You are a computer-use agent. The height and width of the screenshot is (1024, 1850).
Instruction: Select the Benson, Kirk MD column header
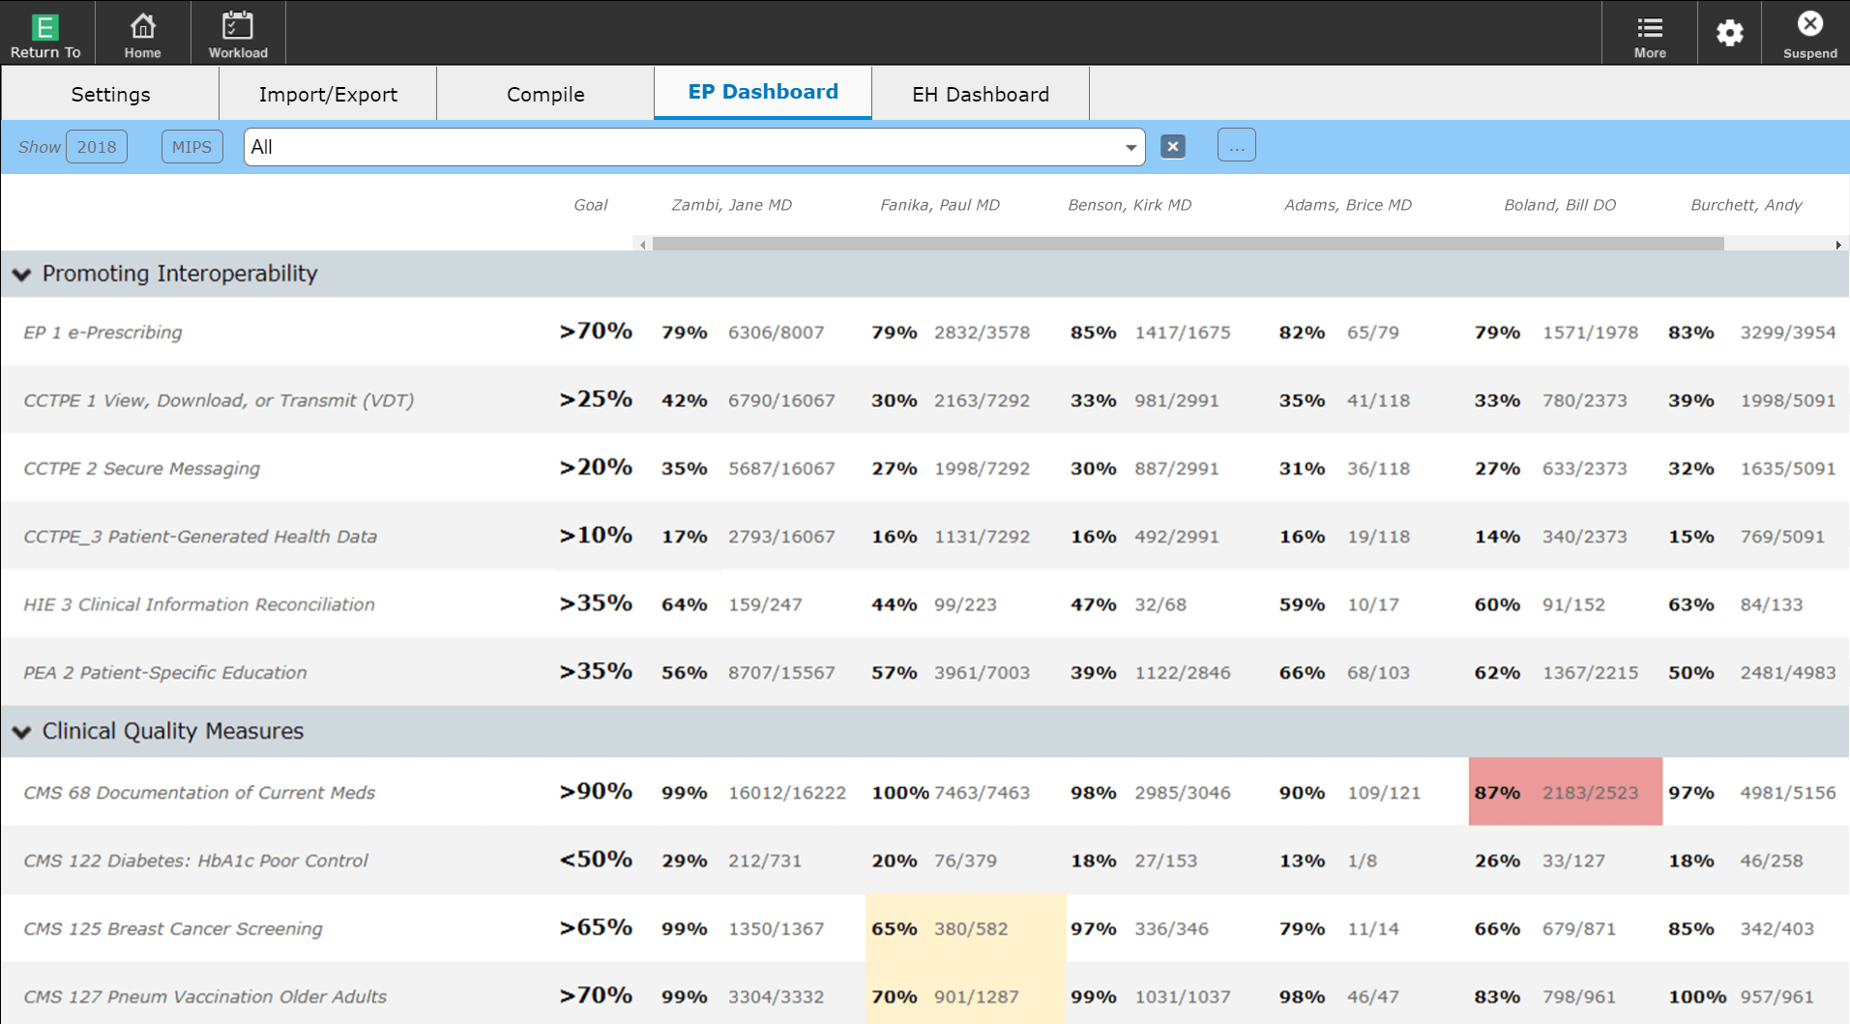click(1129, 205)
